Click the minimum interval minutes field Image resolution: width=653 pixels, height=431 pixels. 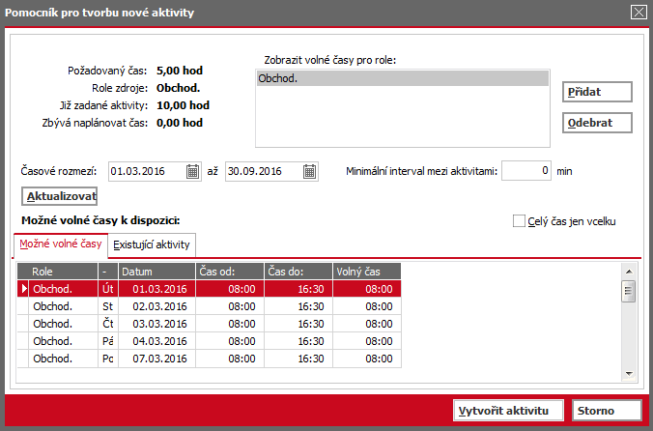(526, 171)
